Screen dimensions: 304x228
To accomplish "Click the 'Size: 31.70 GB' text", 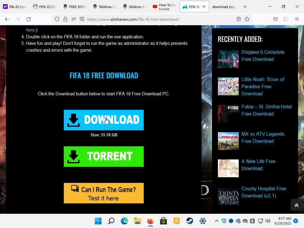I will coord(104,135).
